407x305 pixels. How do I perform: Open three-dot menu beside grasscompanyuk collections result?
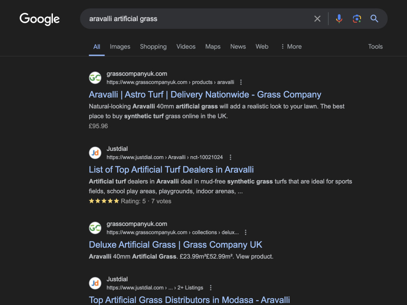(245, 232)
